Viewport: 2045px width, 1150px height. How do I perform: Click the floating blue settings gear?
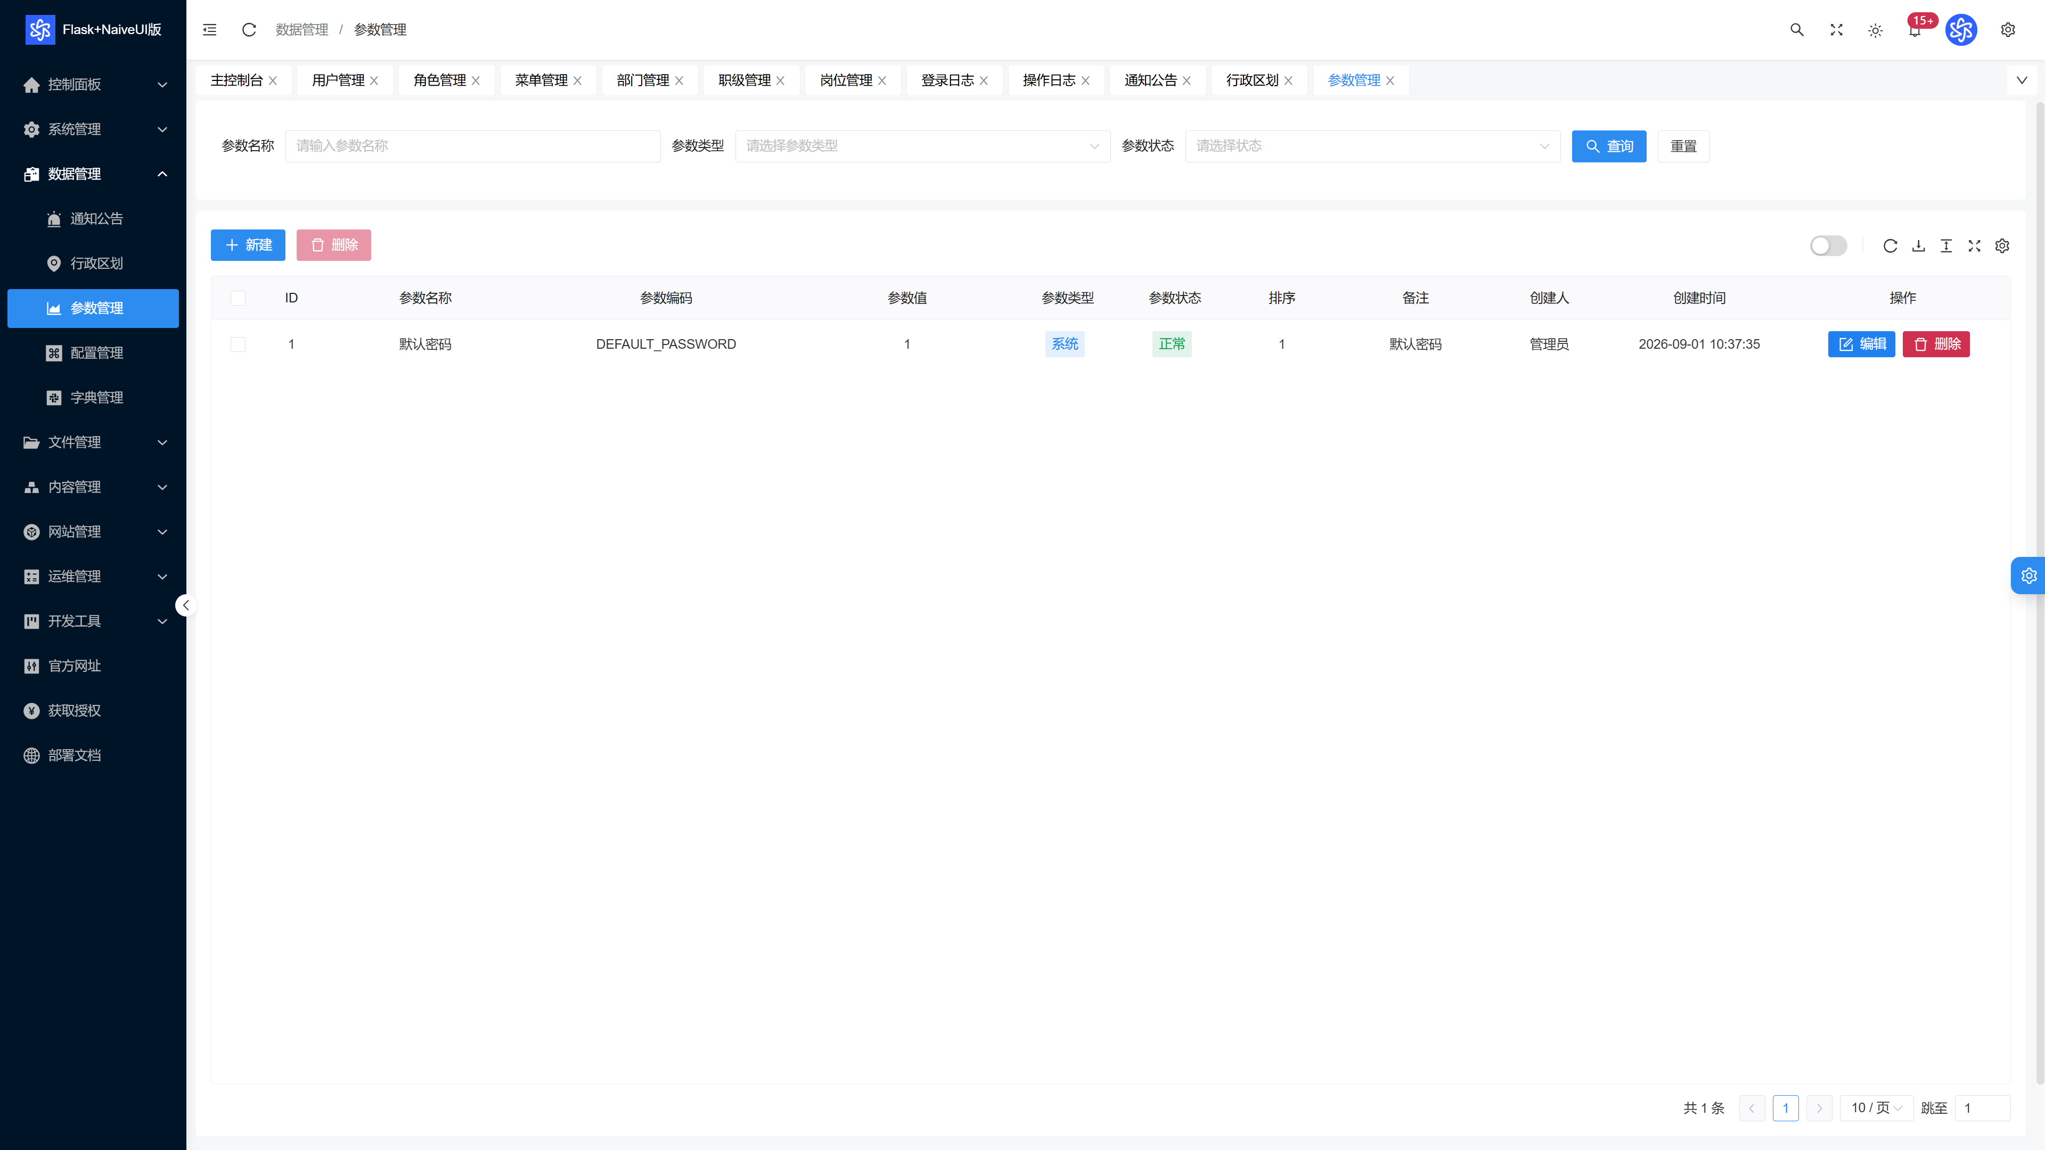(x=2028, y=576)
